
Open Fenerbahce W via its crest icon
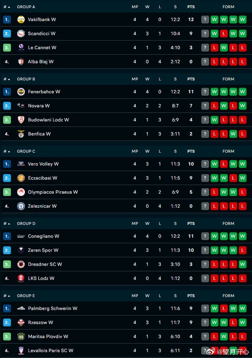pyautogui.click(x=21, y=92)
